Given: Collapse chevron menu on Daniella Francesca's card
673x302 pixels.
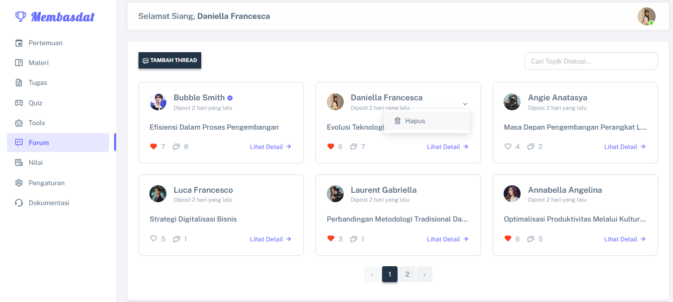Looking at the screenshot, I should click(x=465, y=104).
